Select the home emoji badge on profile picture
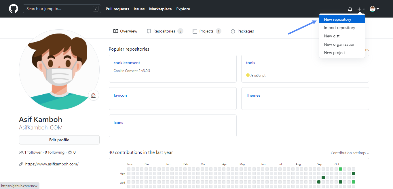 (x=94, y=95)
